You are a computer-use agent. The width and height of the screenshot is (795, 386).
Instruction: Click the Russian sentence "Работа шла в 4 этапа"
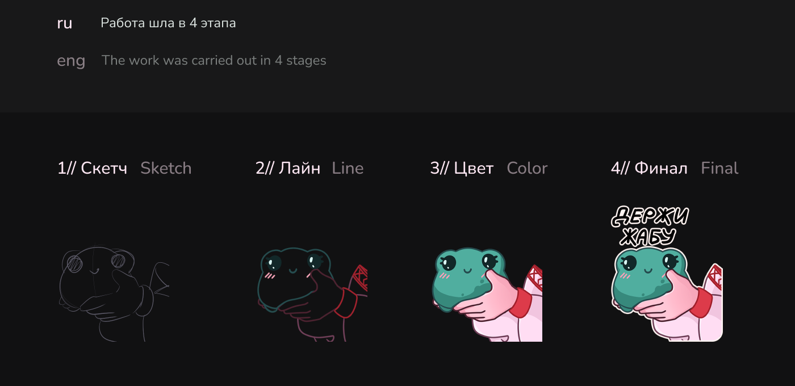168,23
